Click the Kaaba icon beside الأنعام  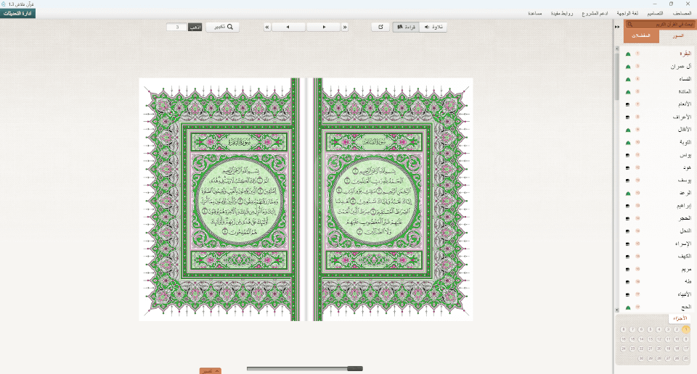tap(628, 104)
